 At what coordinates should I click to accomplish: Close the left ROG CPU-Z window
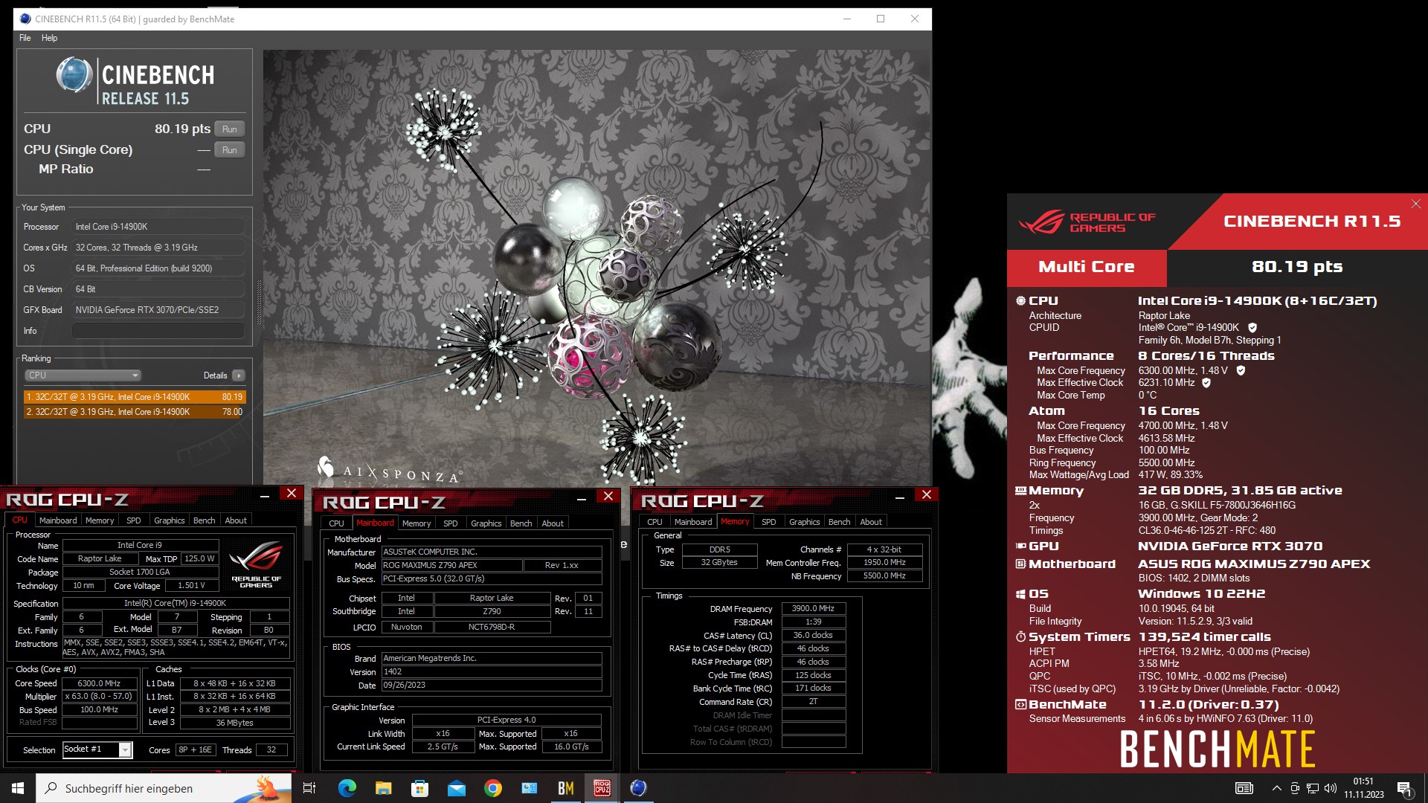click(292, 494)
